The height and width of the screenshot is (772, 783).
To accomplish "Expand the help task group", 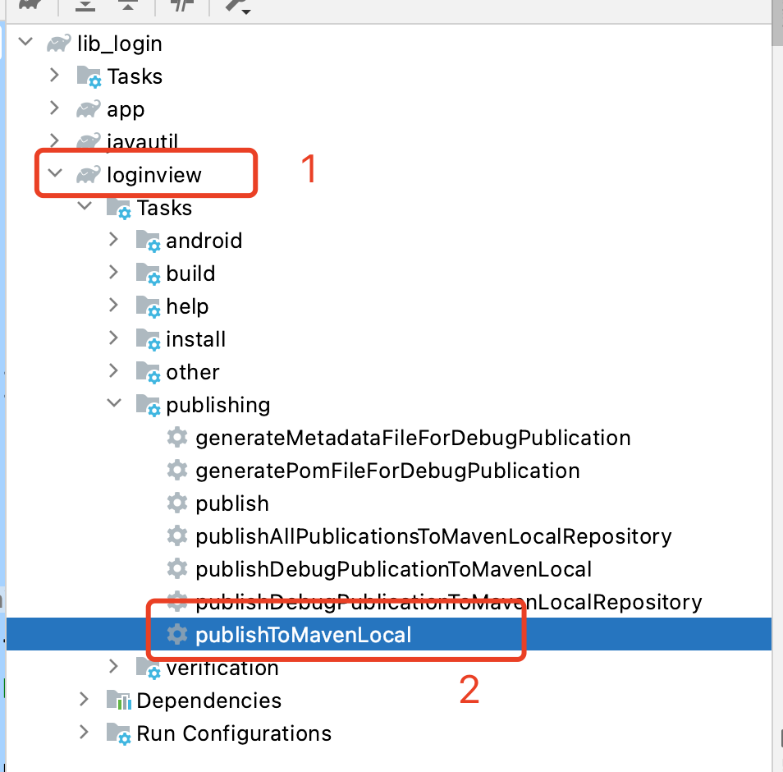I will (114, 305).
